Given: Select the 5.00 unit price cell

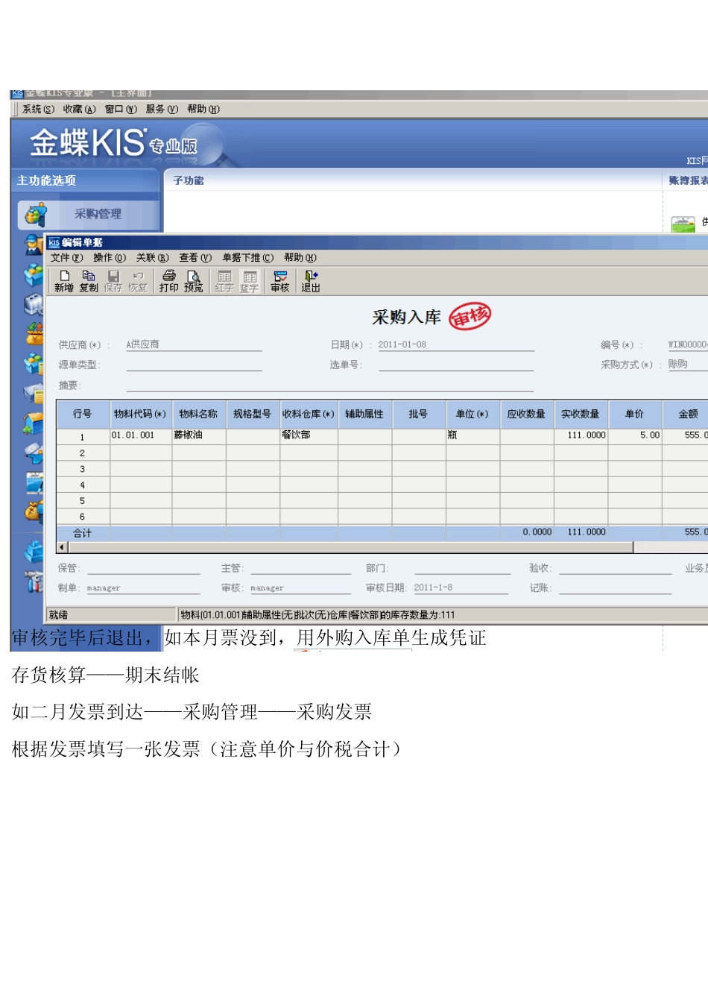Looking at the screenshot, I should tap(635, 435).
